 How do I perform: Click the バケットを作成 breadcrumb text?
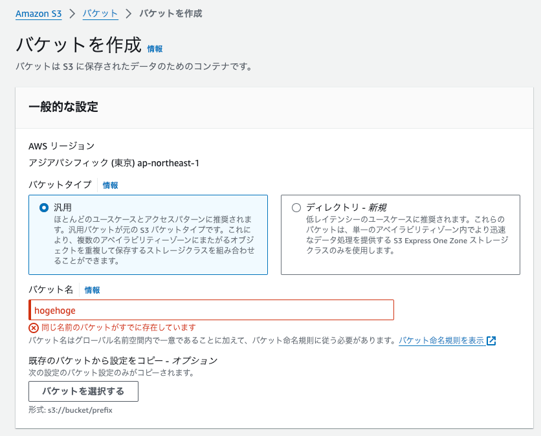[x=171, y=14]
